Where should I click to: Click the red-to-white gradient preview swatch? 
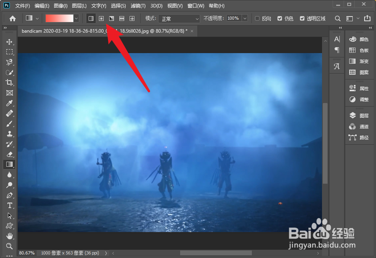[60, 18]
